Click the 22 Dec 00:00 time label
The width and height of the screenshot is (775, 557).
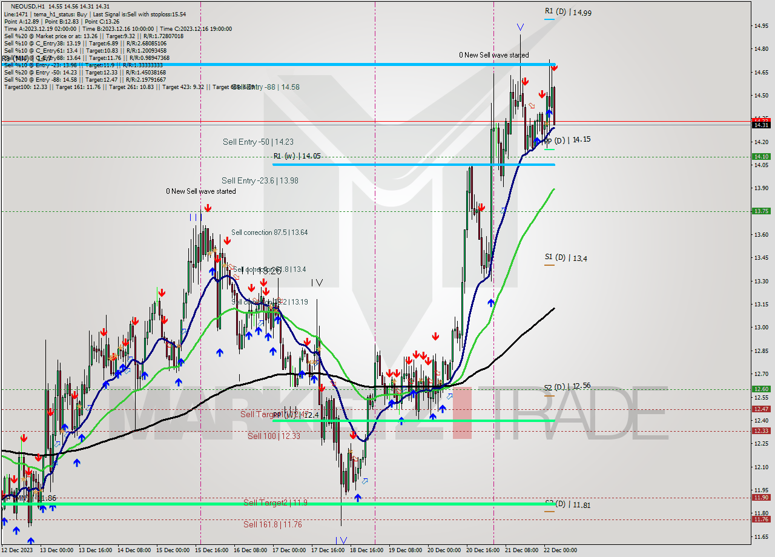(560, 550)
